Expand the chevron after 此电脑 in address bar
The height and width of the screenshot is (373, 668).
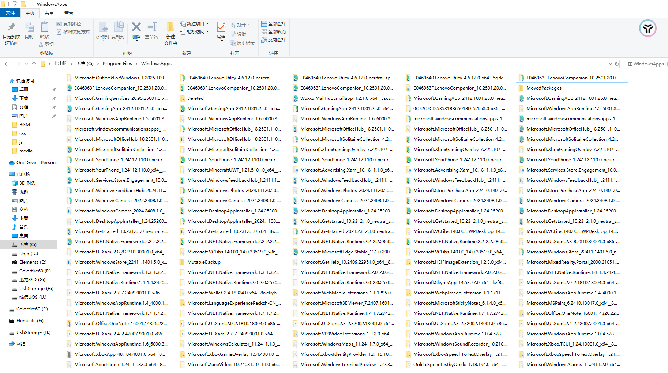click(x=72, y=64)
